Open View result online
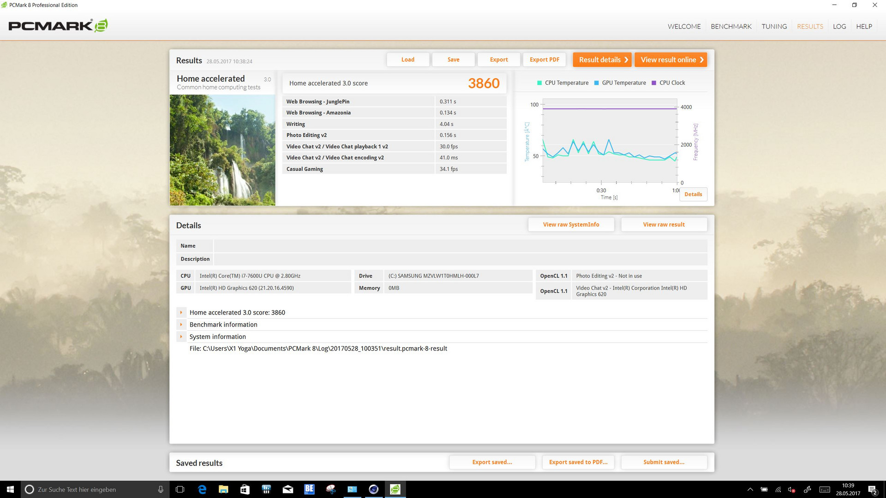886x498 pixels. 671,59
